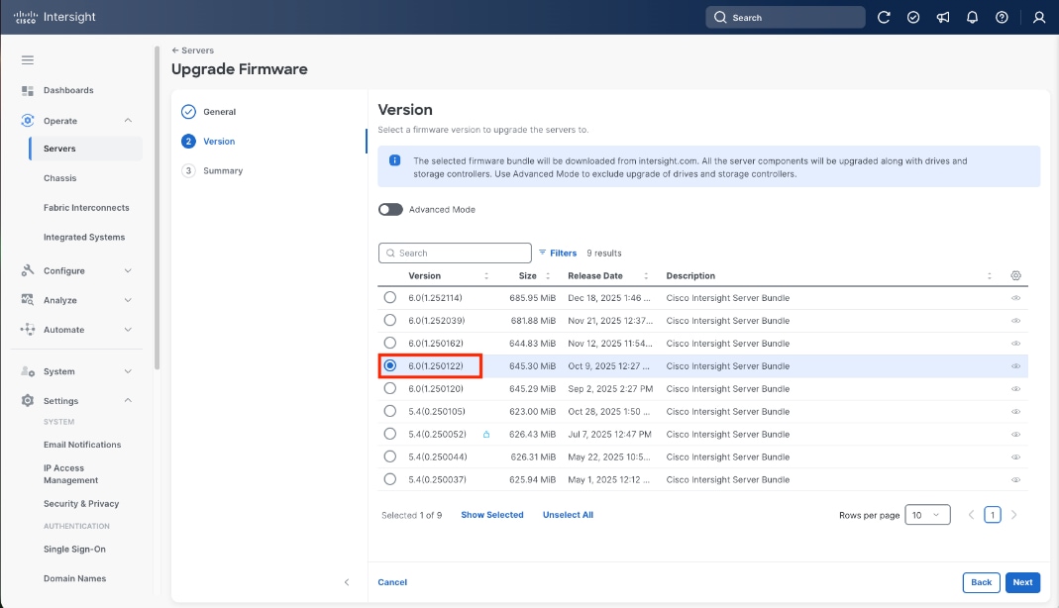Image resolution: width=1059 pixels, height=608 pixels.
Task: Expand the Automate section chevron
Action: point(128,330)
